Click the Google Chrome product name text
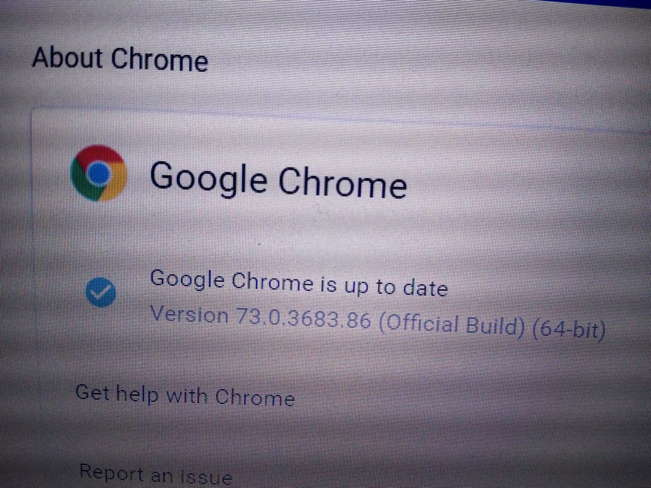 pos(278,179)
